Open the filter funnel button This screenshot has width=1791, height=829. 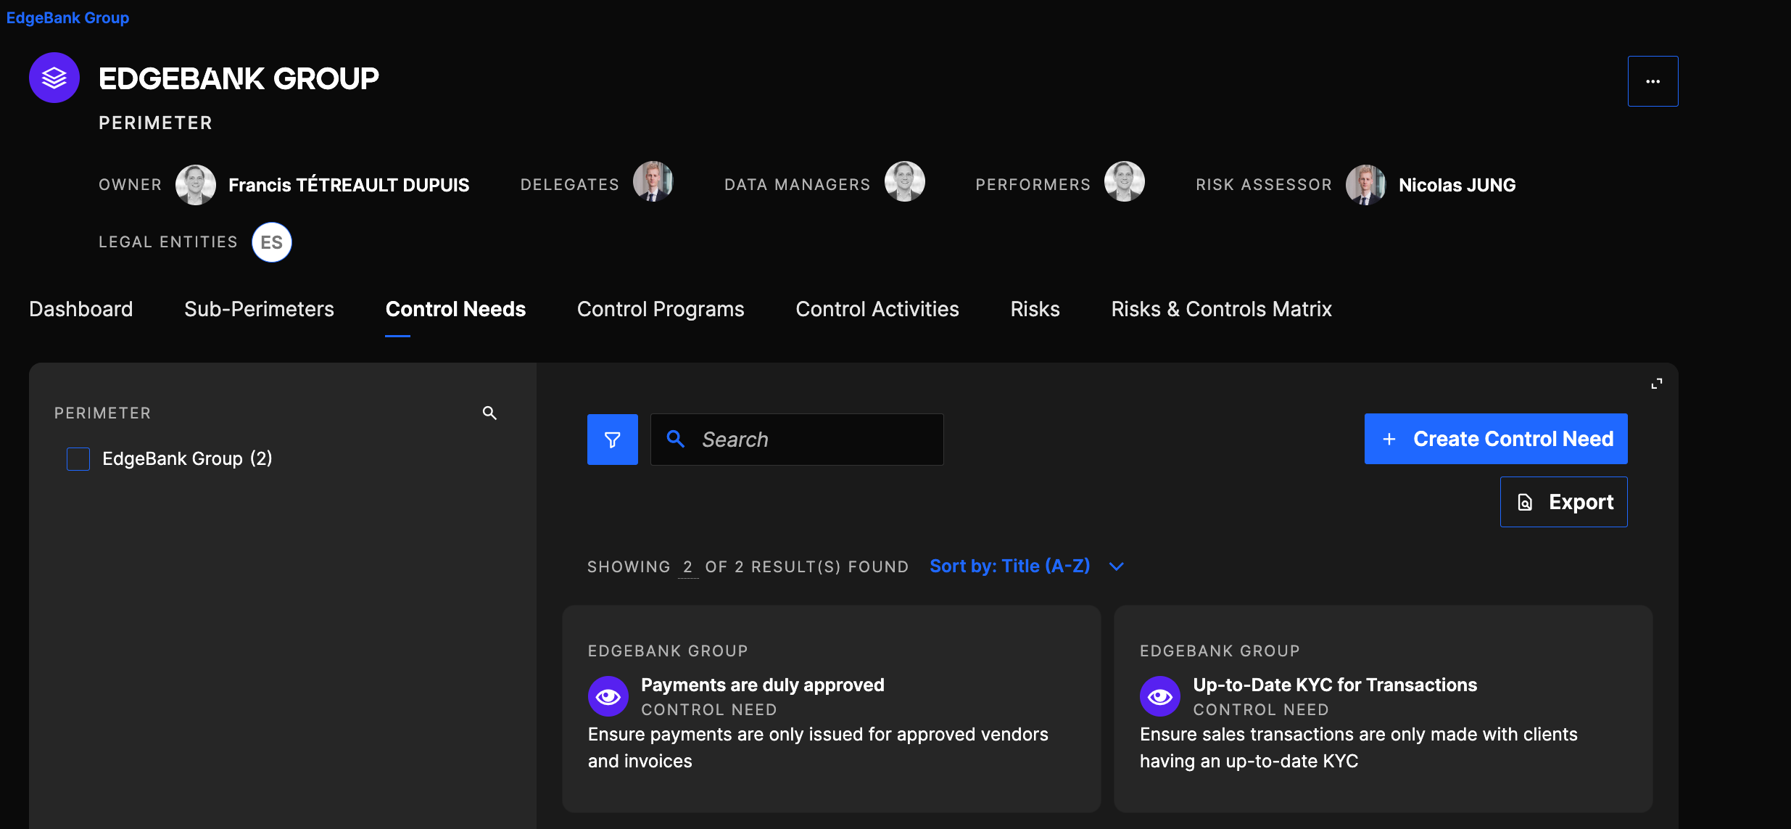(612, 440)
